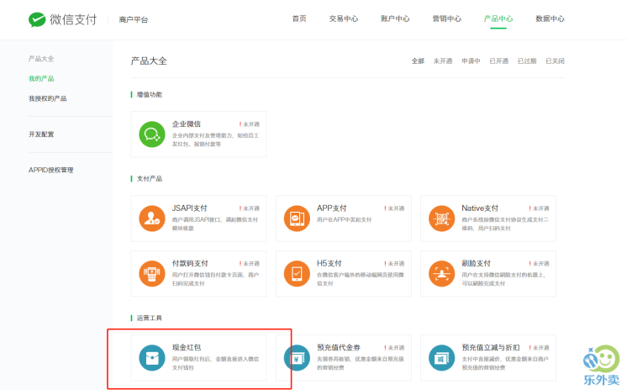Viewport: 627px width, 390px height.
Task: Show 已开通 products filter
Action: [x=498, y=61]
